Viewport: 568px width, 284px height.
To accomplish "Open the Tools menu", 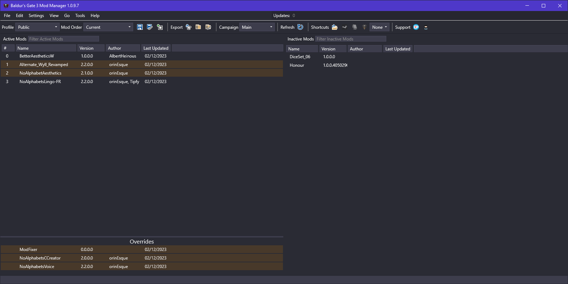I will [80, 16].
